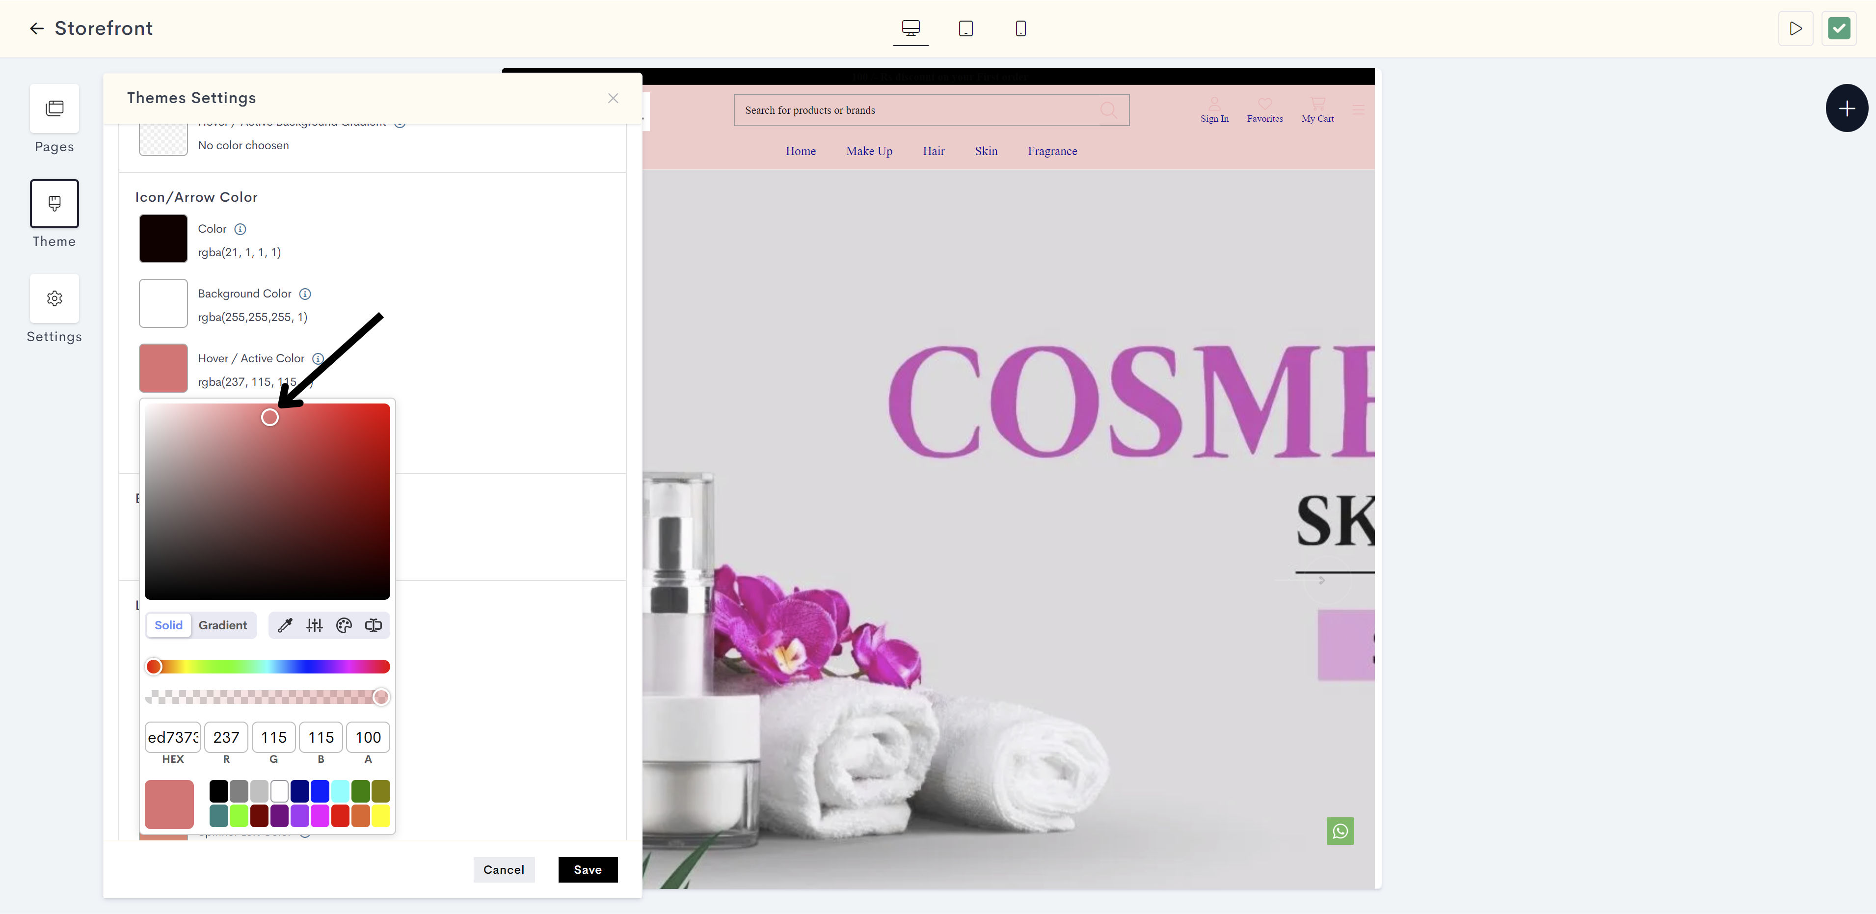Click the WhatsApp chat icon
Viewport: 1876px width, 914px height.
[x=1340, y=831]
